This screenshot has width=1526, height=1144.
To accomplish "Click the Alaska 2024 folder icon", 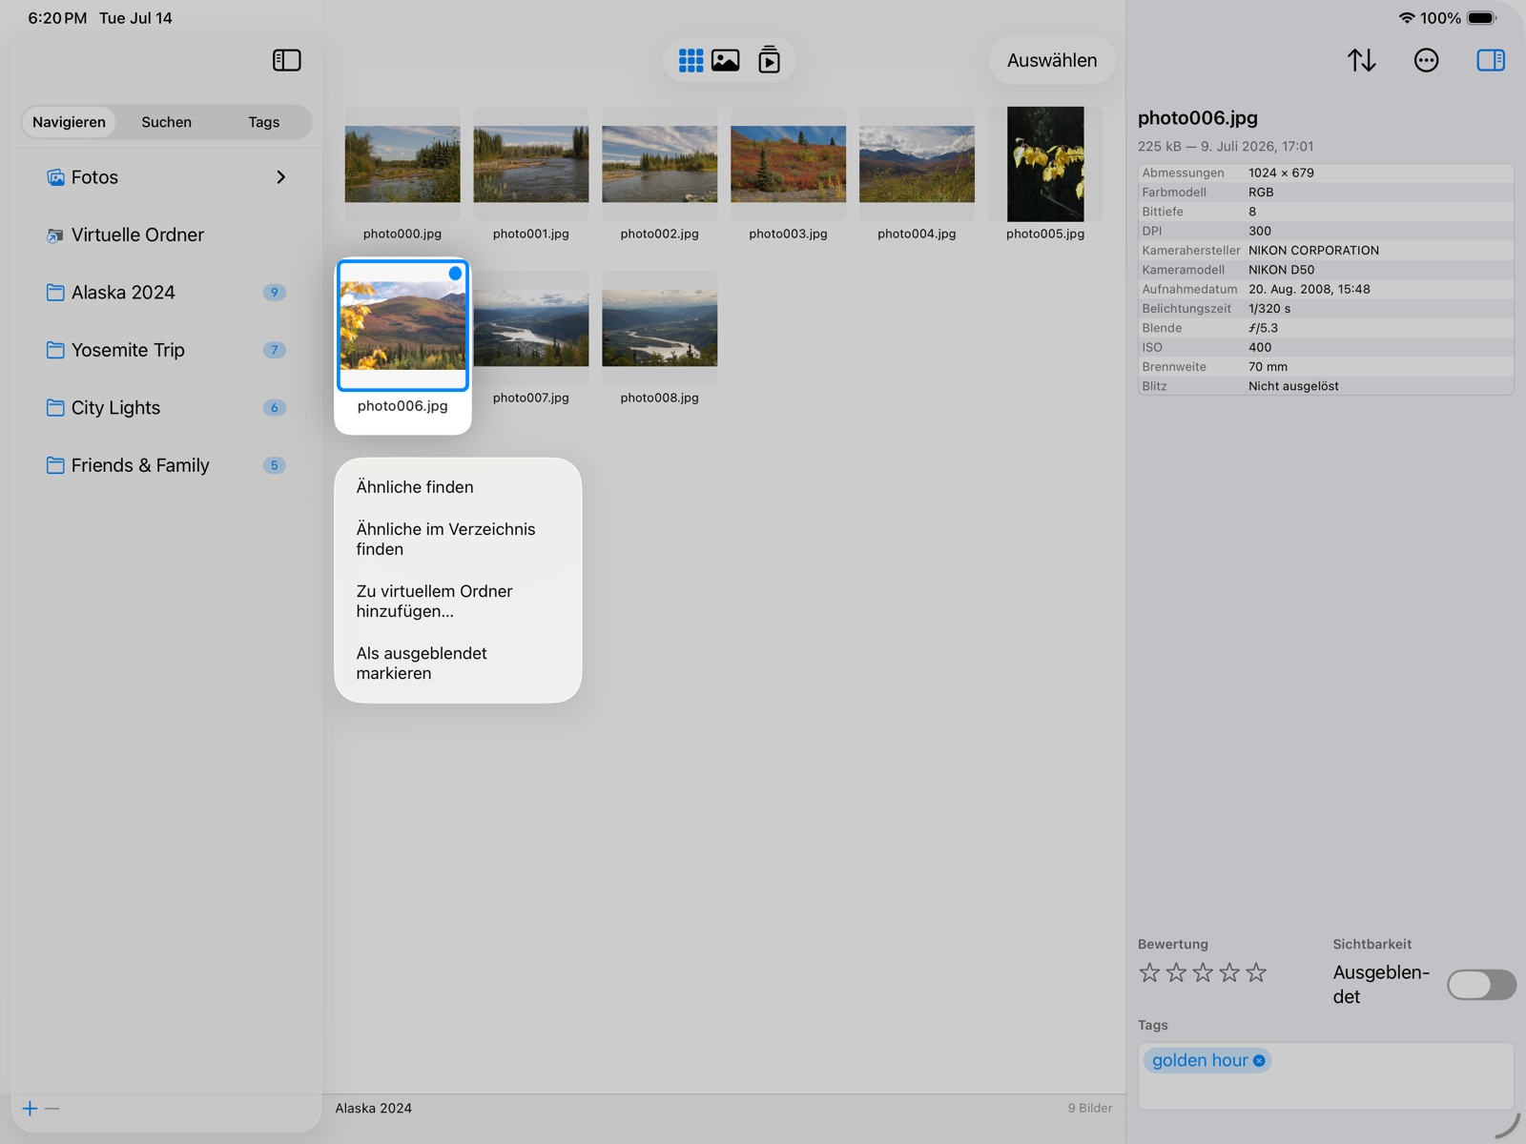I will 55,293.
